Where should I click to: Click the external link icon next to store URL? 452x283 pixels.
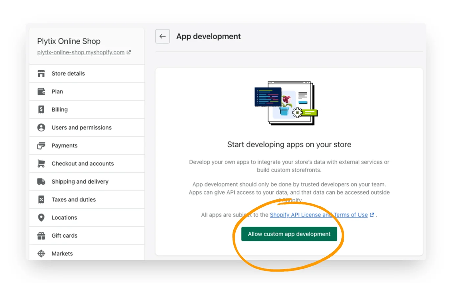128,52
